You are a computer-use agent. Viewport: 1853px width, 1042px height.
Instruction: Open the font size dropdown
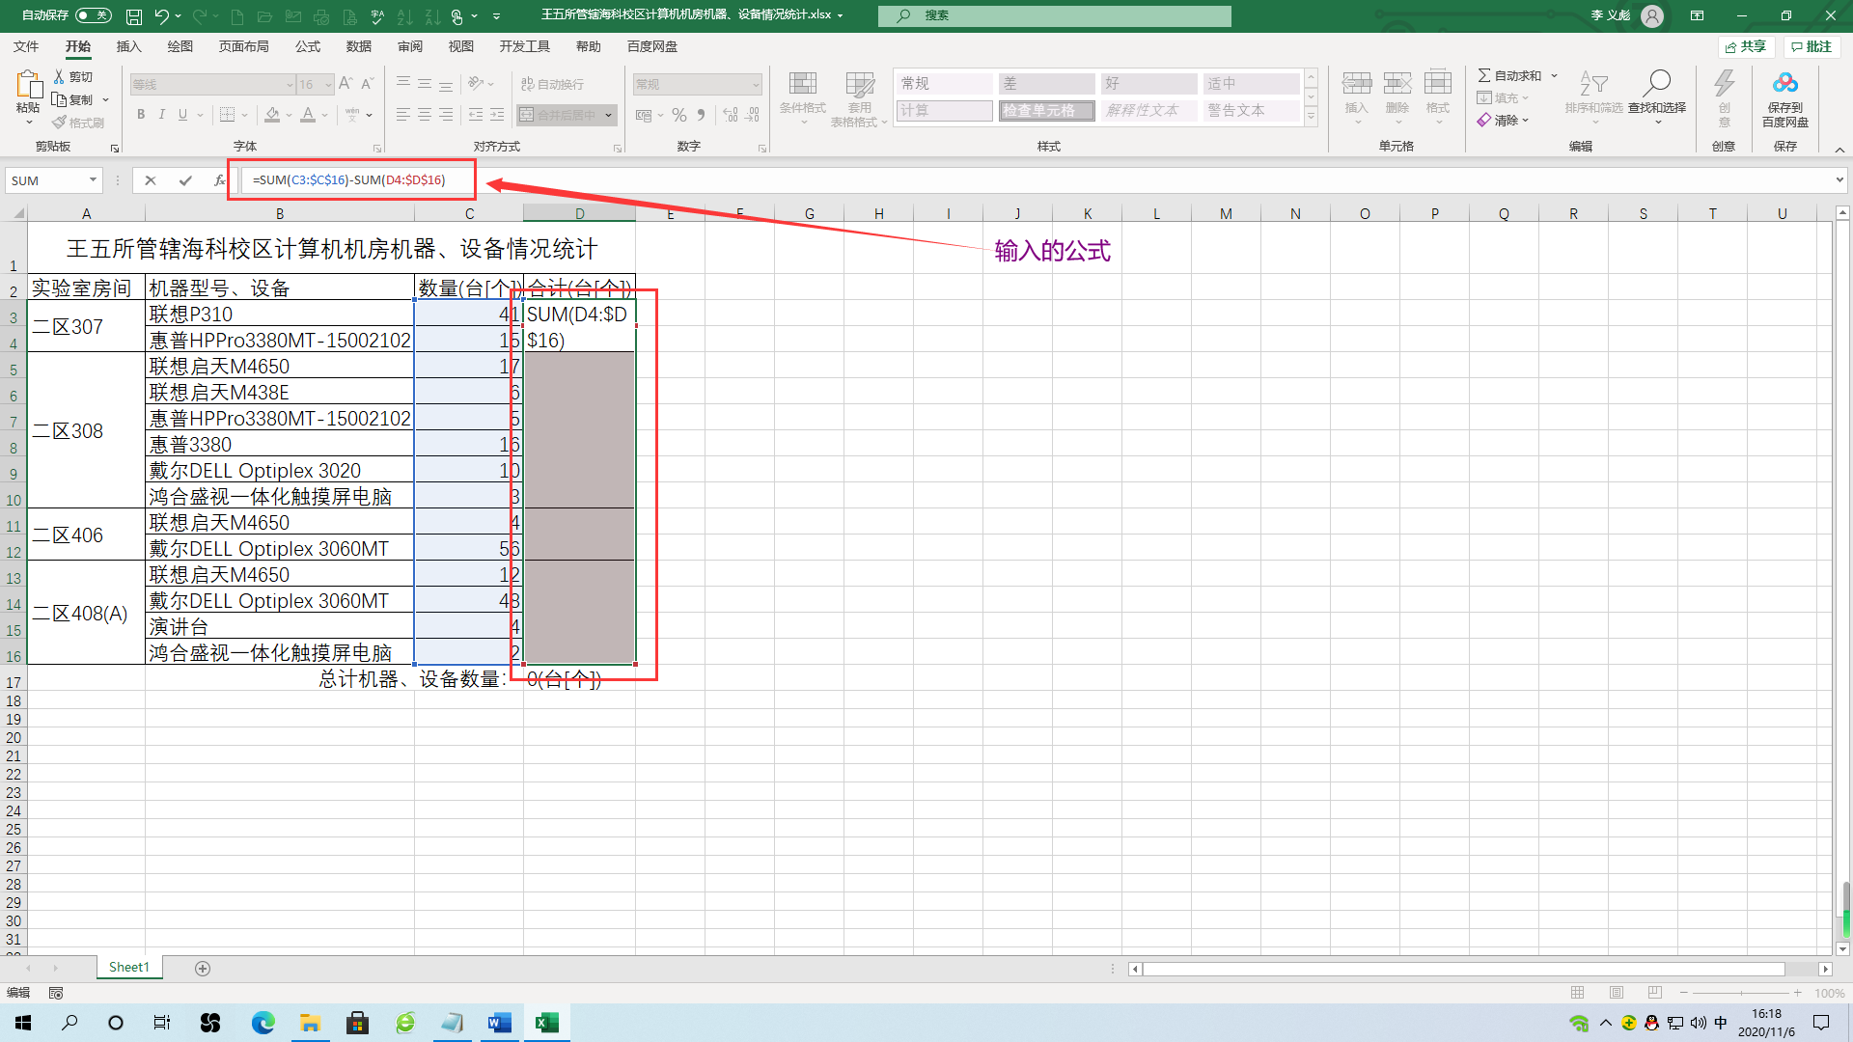328,85
